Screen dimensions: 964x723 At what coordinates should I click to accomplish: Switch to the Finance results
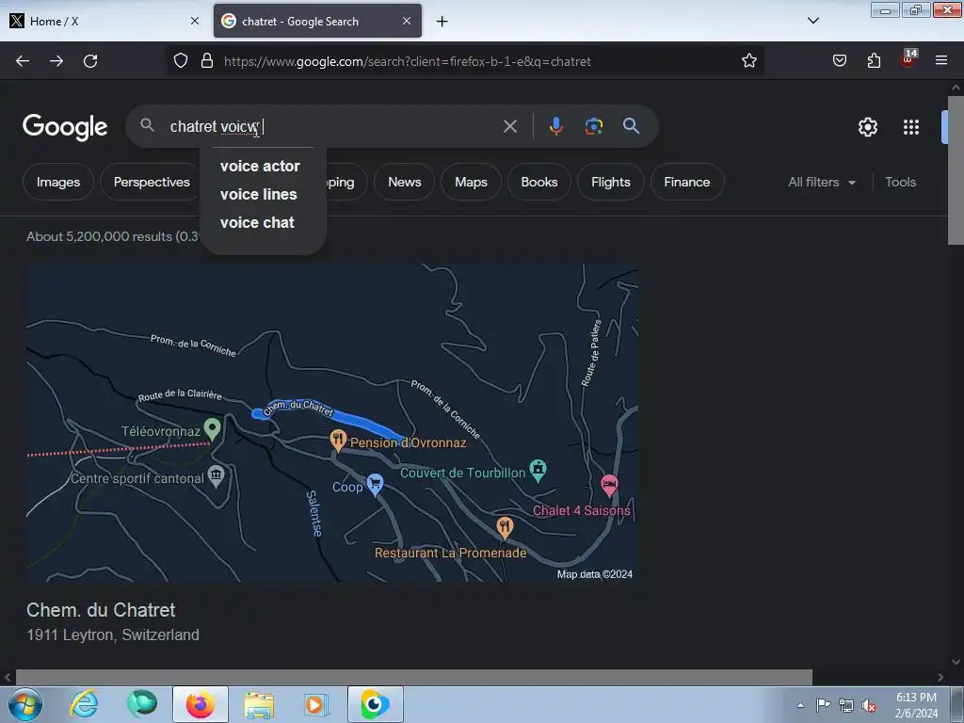(686, 182)
